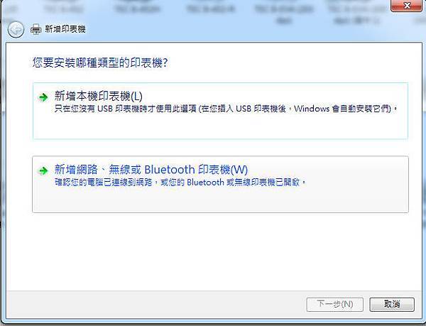Click the first USB text in local description
This screenshot has width=426, height=326.
(105, 109)
